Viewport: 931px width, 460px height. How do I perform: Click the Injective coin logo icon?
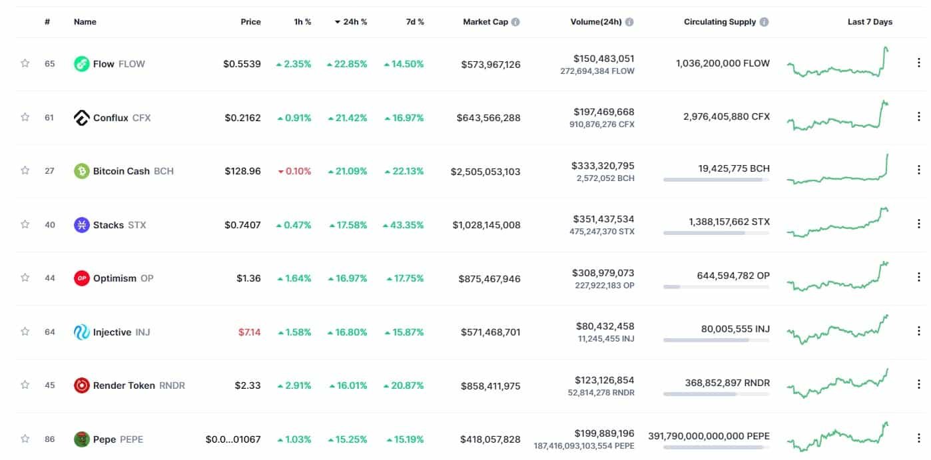[x=81, y=332]
